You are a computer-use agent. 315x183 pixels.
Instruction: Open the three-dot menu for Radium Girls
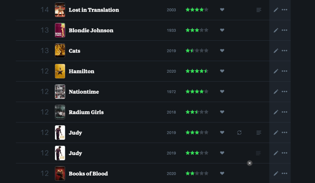(285, 112)
